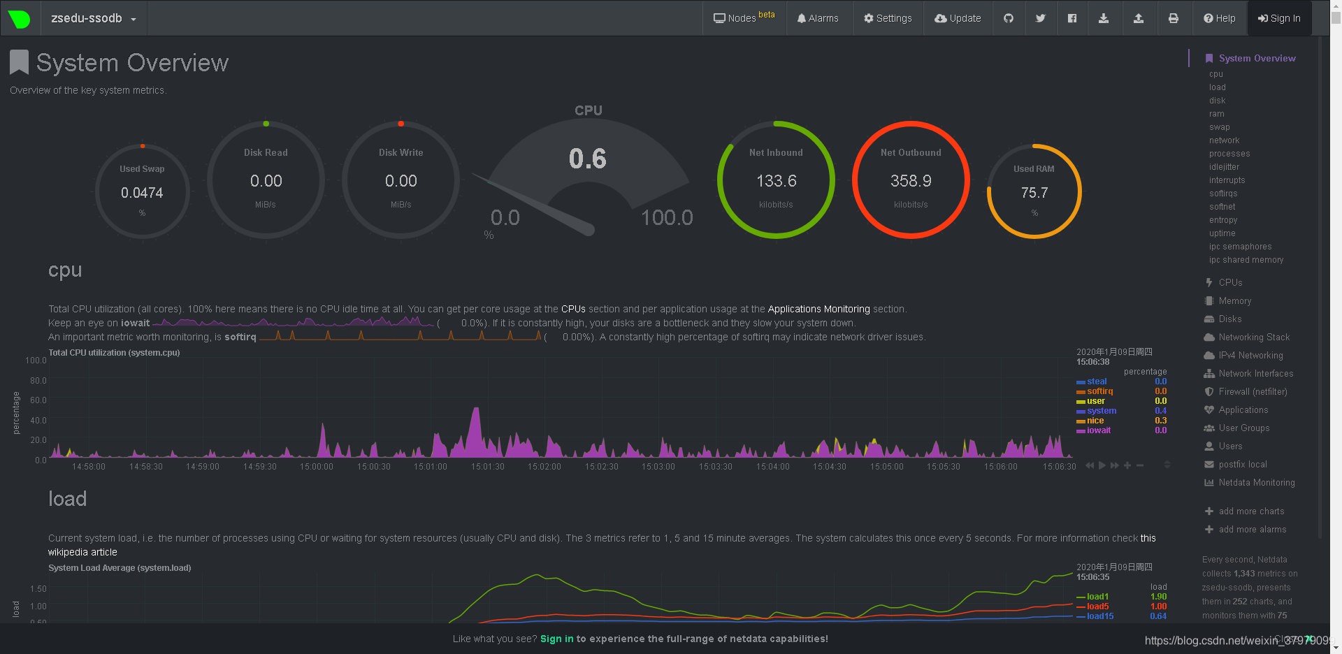The width and height of the screenshot is (1342, 654).
Task: Click the green Netdata logo
Action: click(x=19, y=19)
